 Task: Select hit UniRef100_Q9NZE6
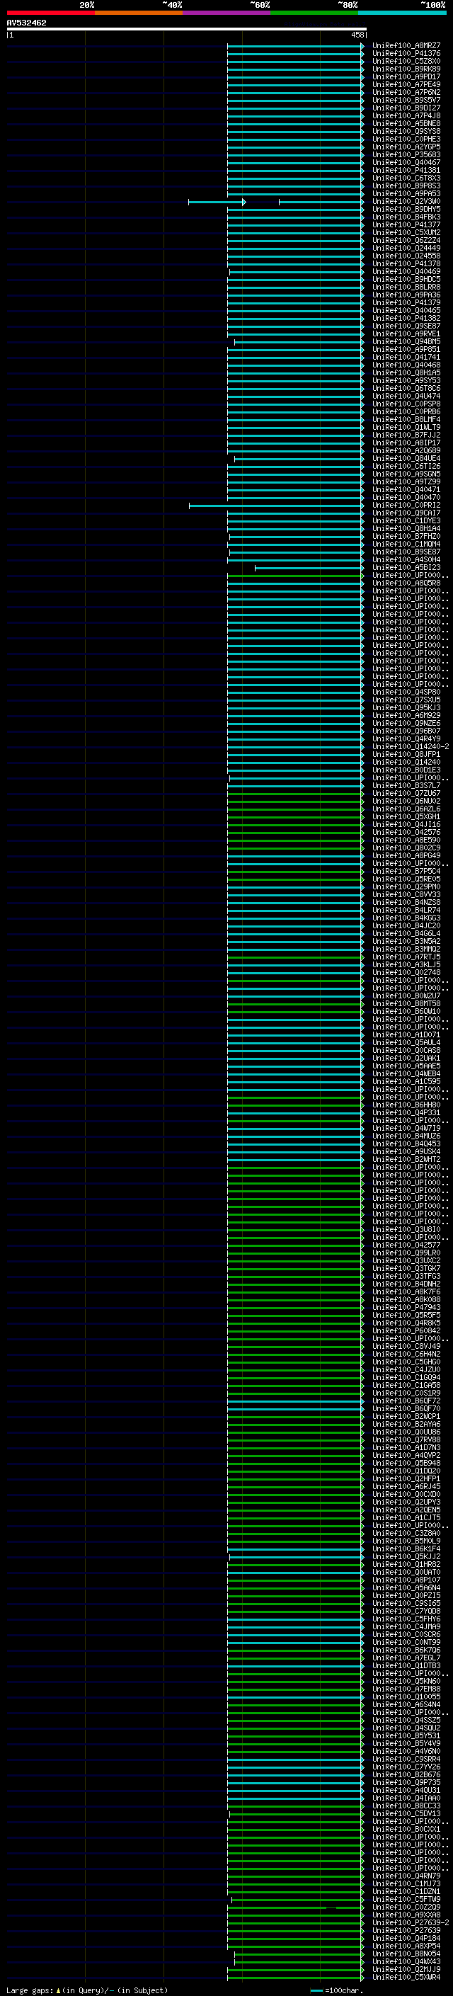[406, 723]
